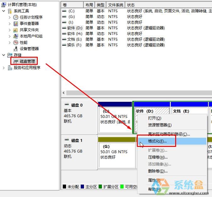Screen dimensions: 212x197
Task: Expand the 任务计划程序 node
Action: pyautogui.click(x=10, y=17)
